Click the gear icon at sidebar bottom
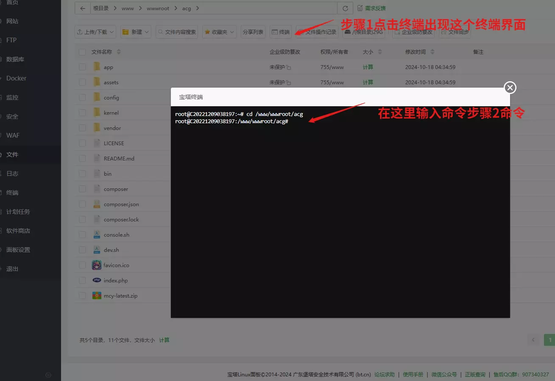 click(x=48, y=375)
